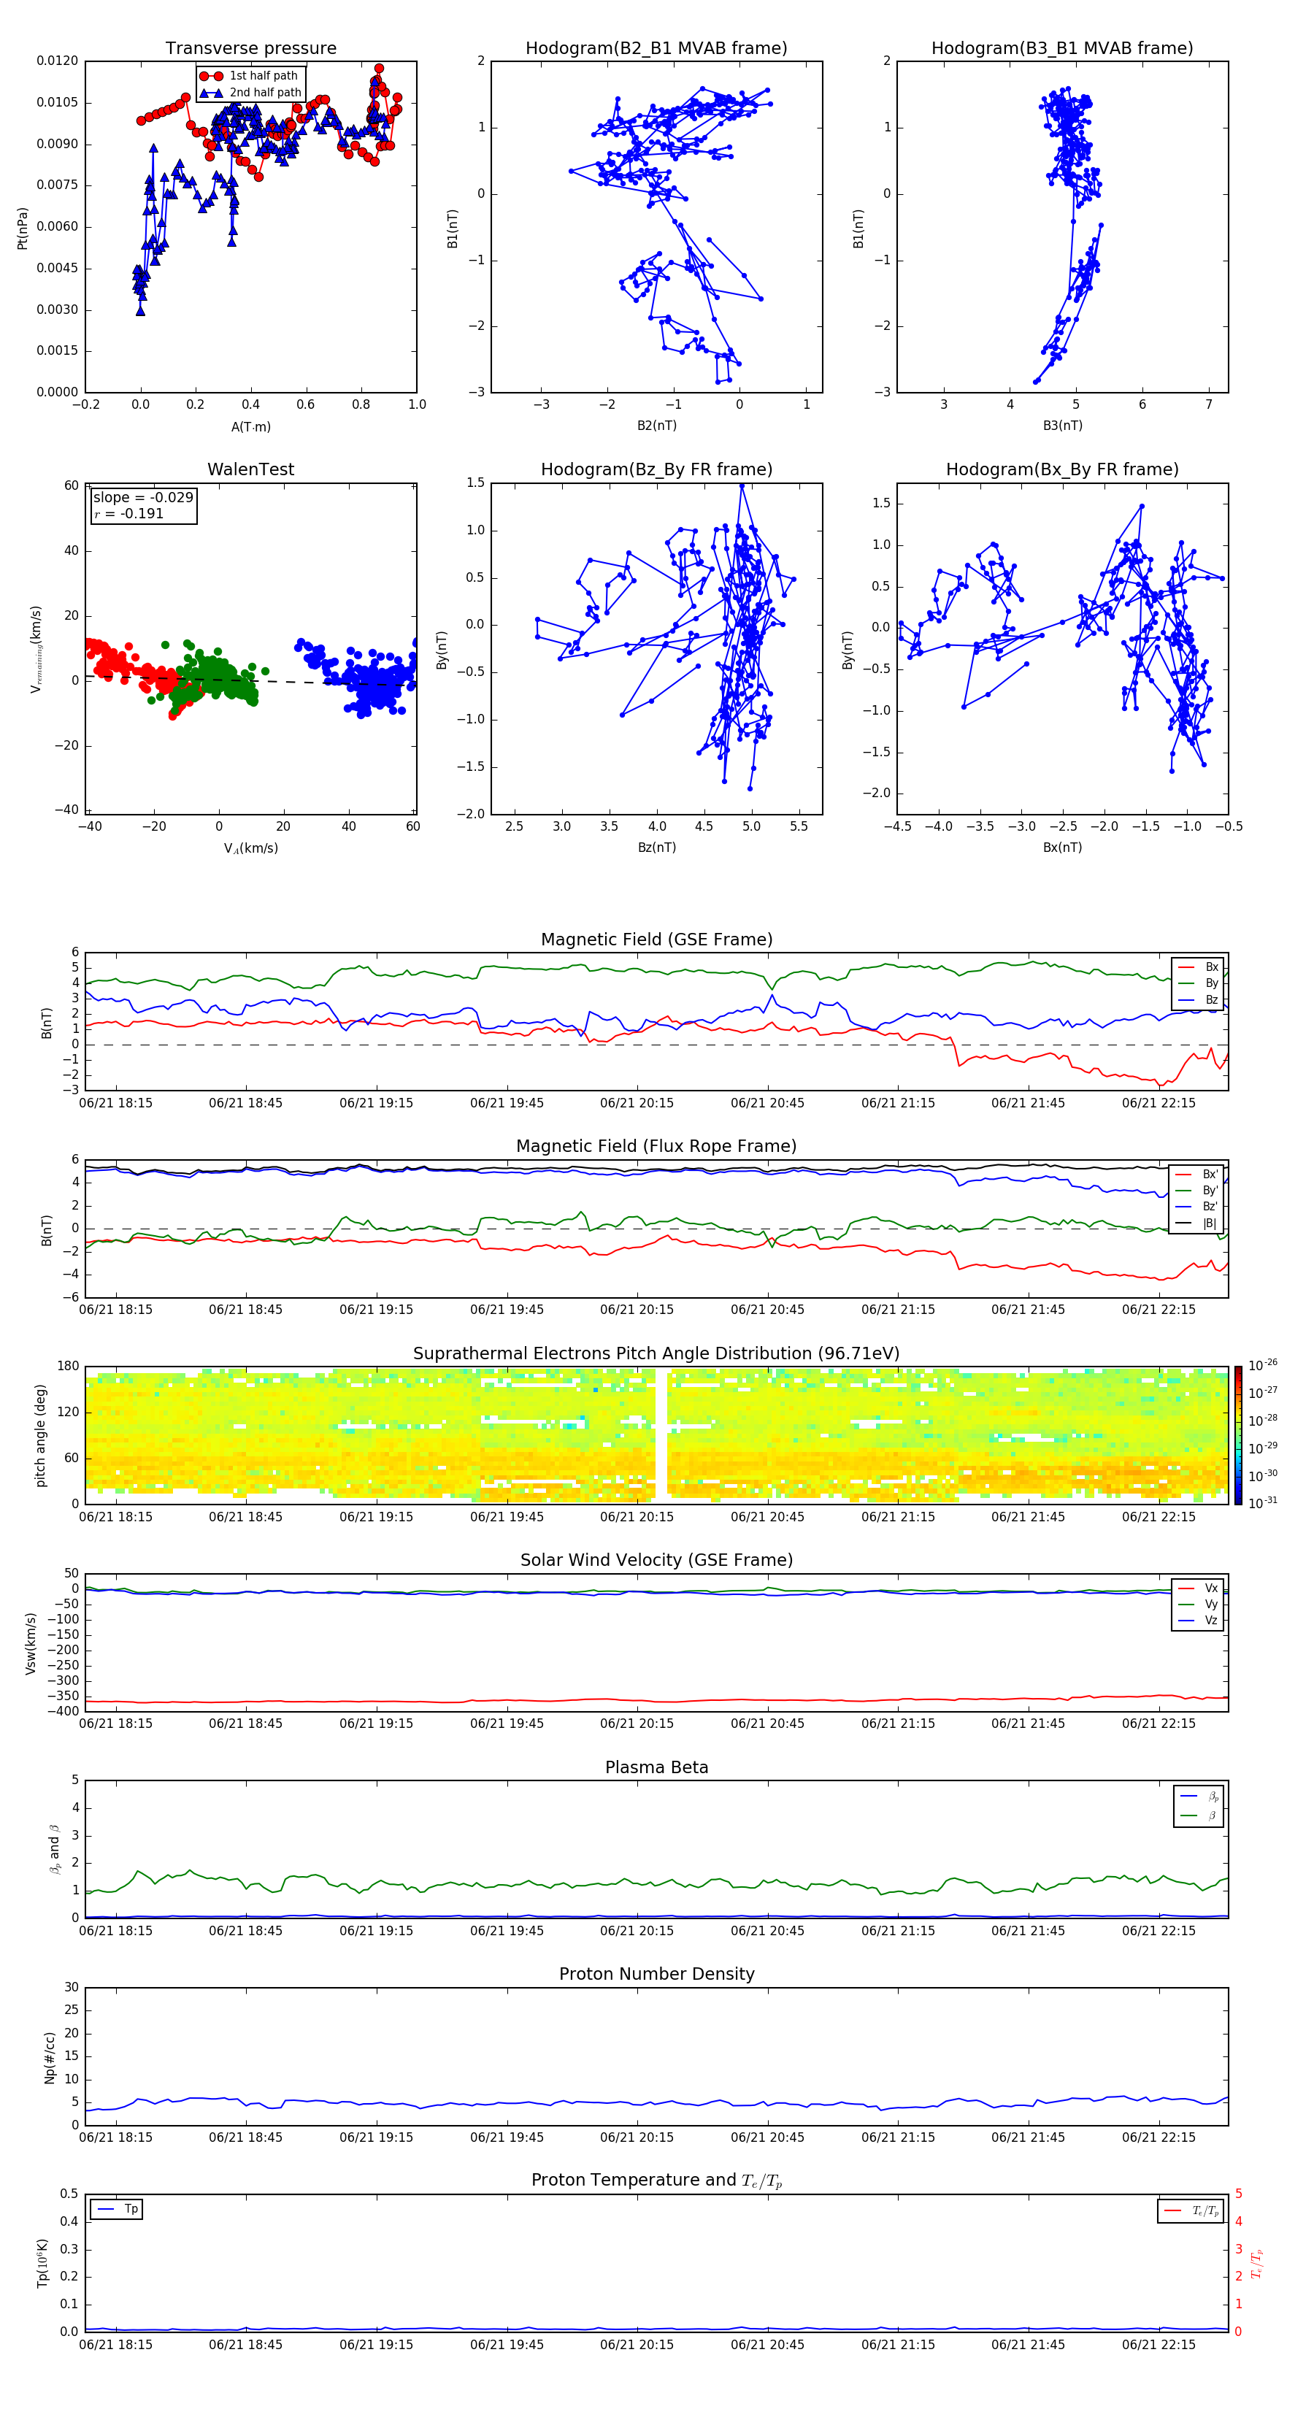Viewport: 1314px width, 2409px height.
Task: Click the 'Hodogram(Bz_By FR frame)' title
Action: coord(656,469)
